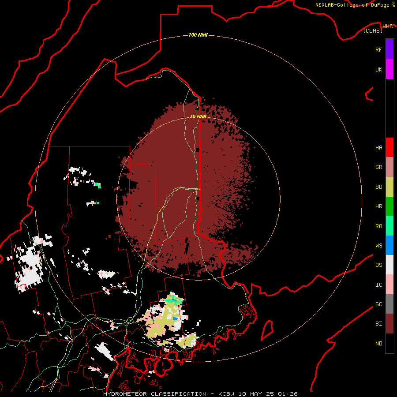397x397 pixels.
Task: Click the RF legend label
Action: click(378, 49)
